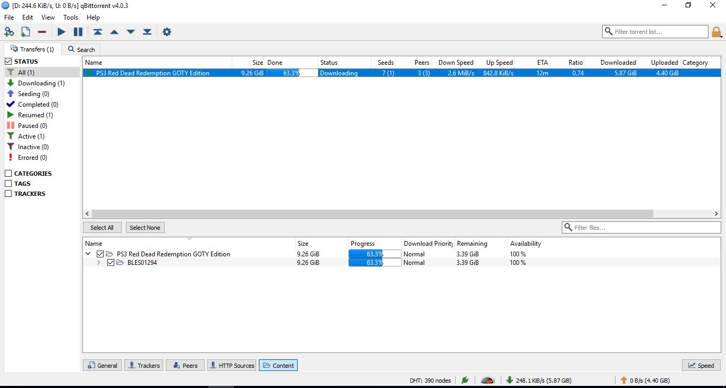
Task: Open the Edit menu
Action: pyautogui.click(x=28, y=18)
